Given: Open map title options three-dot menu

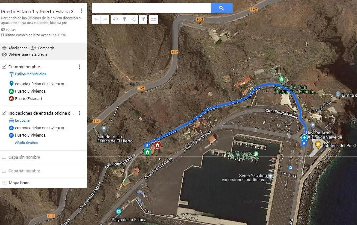Looking at the screenshot, I should 81,11.
